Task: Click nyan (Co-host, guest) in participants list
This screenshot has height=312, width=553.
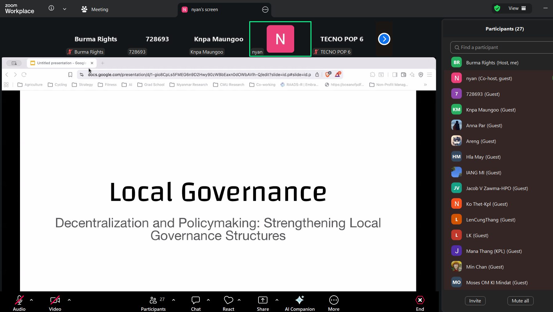Action: (x=499, y=78)
